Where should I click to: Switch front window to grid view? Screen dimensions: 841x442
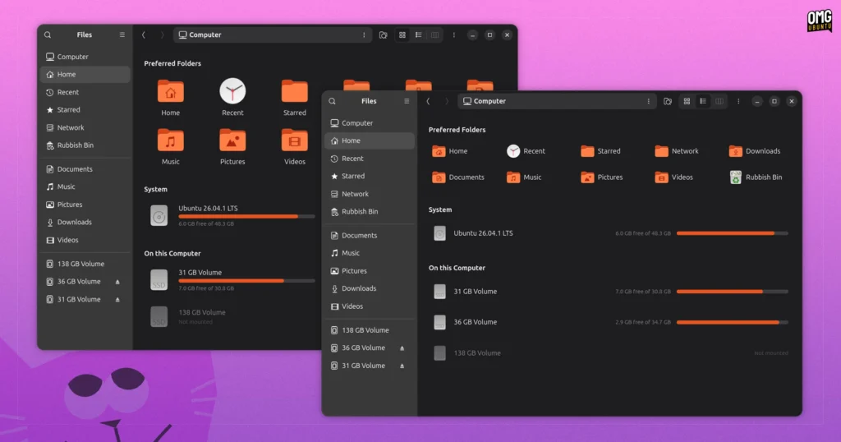pyautogui.click(x=687, y=101)
